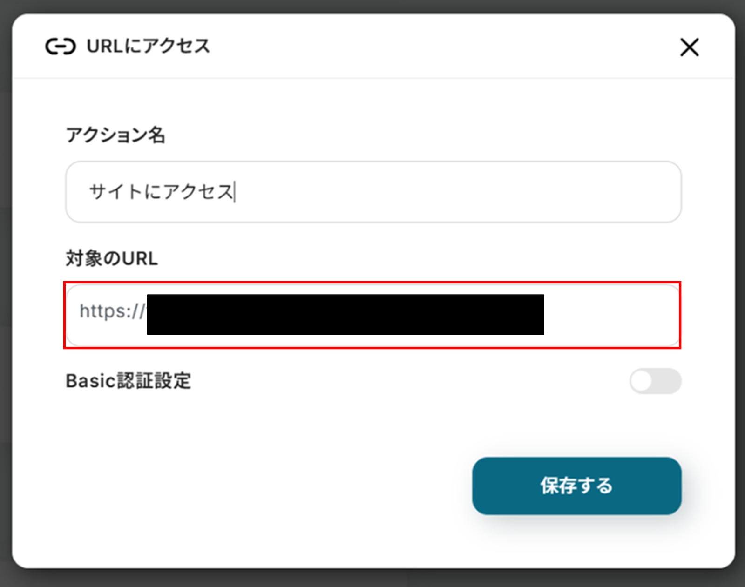
Task: Click the chain link icon in header
Action: [x=60, y=47]
